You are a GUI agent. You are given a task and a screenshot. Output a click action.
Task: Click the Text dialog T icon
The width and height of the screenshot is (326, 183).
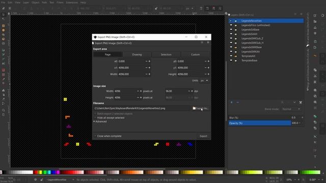coord(315,157)
